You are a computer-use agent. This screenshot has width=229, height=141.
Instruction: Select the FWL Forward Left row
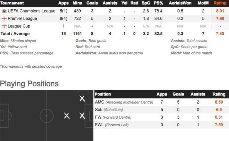pyautogui.click(x=162, y=125)
